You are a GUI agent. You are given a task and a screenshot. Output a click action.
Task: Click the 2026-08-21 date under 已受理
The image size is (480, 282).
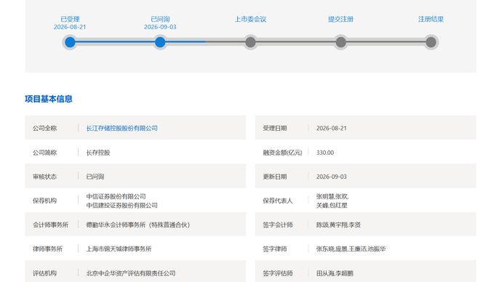[70, 27]
